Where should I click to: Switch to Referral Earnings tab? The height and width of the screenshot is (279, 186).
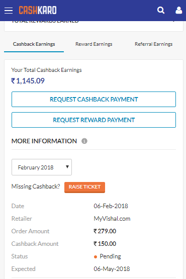tap(154, 44)
